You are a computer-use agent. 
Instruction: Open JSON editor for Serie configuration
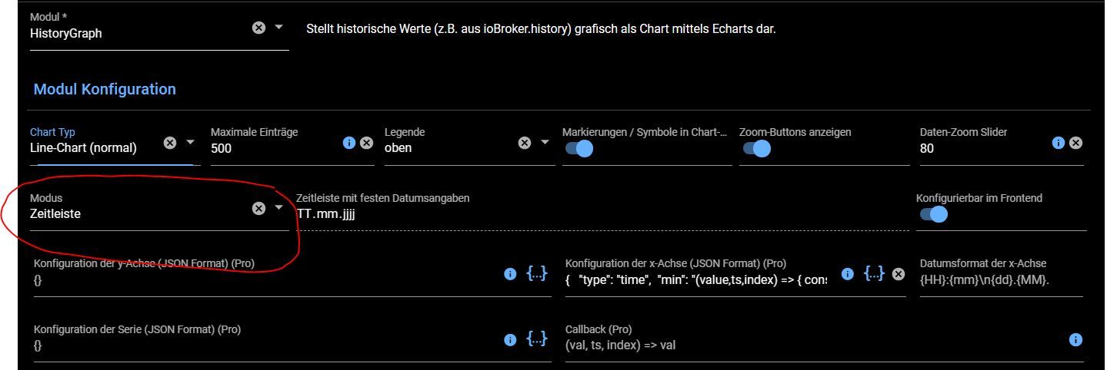tap(536, 339)
